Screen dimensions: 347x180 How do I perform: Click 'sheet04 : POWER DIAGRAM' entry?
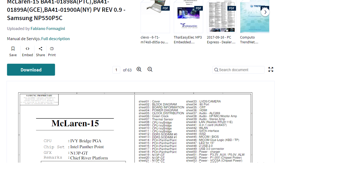click(158, 110)
